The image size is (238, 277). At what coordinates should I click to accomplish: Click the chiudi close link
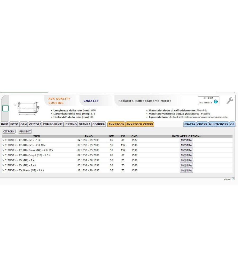pyautogui.click(x=227, y=179)
